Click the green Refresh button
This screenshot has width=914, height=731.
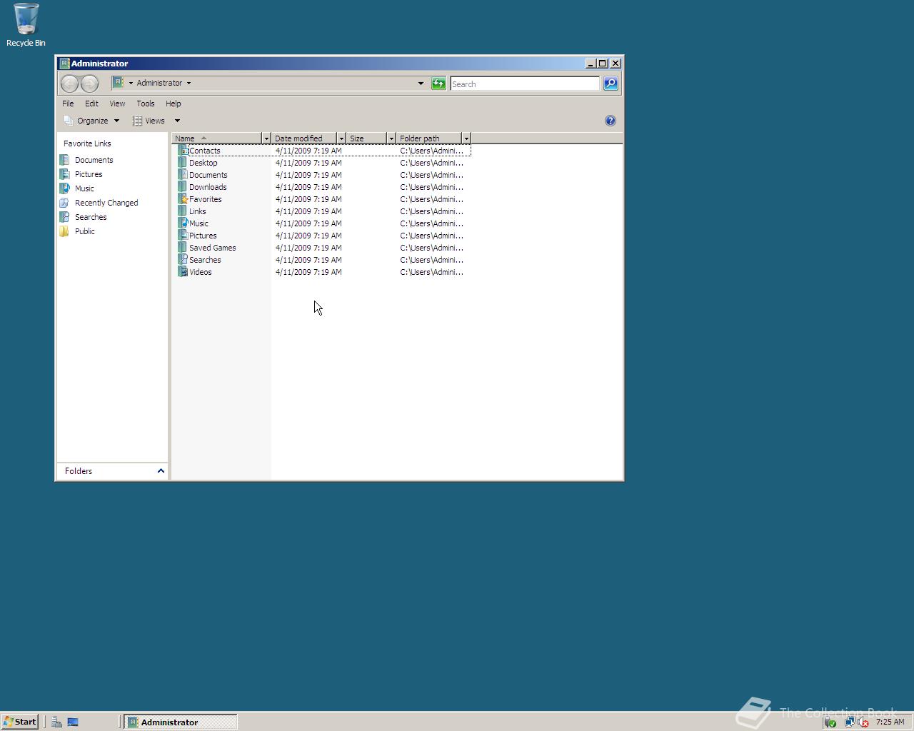438,84
